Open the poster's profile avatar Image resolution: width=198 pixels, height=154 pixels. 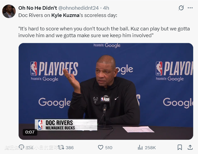[9, 11]
